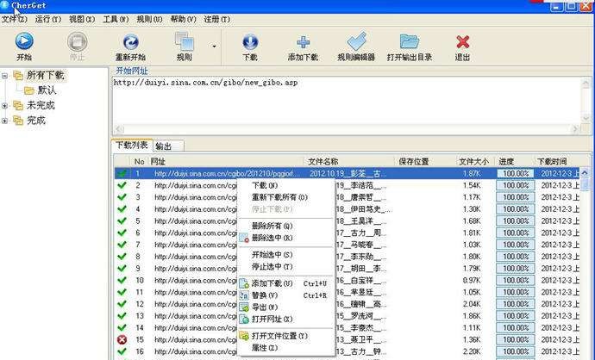
Task: Choose 打开文件位置 in context menu
Action: pos(286,336)
